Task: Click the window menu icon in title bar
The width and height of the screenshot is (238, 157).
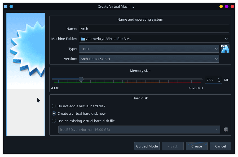Action: [x=6, y=6]
